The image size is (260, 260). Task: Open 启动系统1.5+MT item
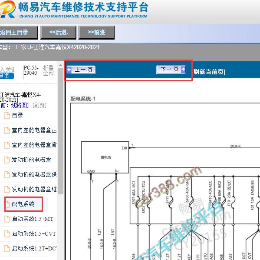click(x=33, y=219)
